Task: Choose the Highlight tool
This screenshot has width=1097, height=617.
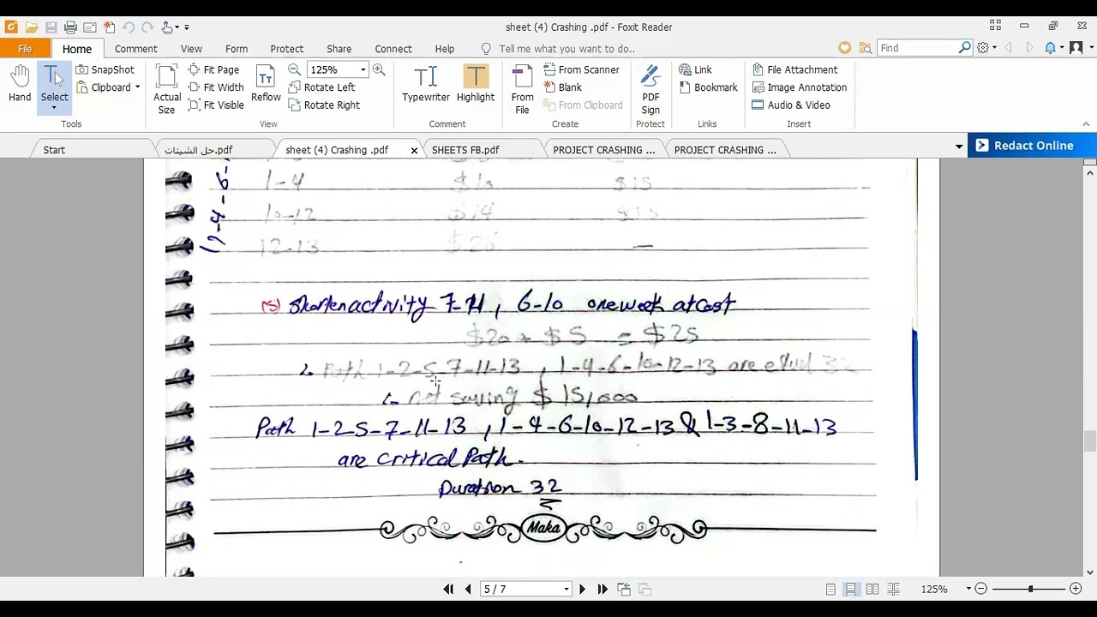Action: coord(476,85)
